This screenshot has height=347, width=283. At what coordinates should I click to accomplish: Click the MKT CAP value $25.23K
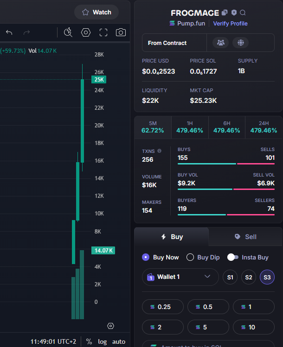(x=203, y=101)
